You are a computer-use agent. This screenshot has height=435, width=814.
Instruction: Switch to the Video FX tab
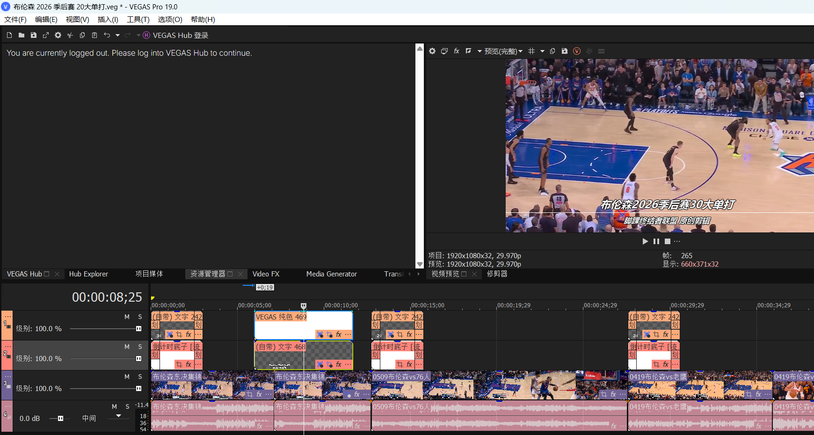(266, 274)
